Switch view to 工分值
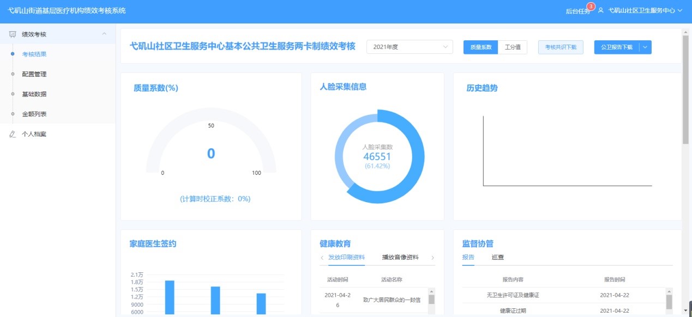The image size is (692, 317). click(x=513, y=47)
